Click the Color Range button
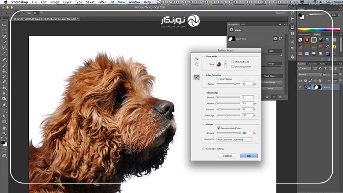The image size is (343, 193). pos(272,82)
